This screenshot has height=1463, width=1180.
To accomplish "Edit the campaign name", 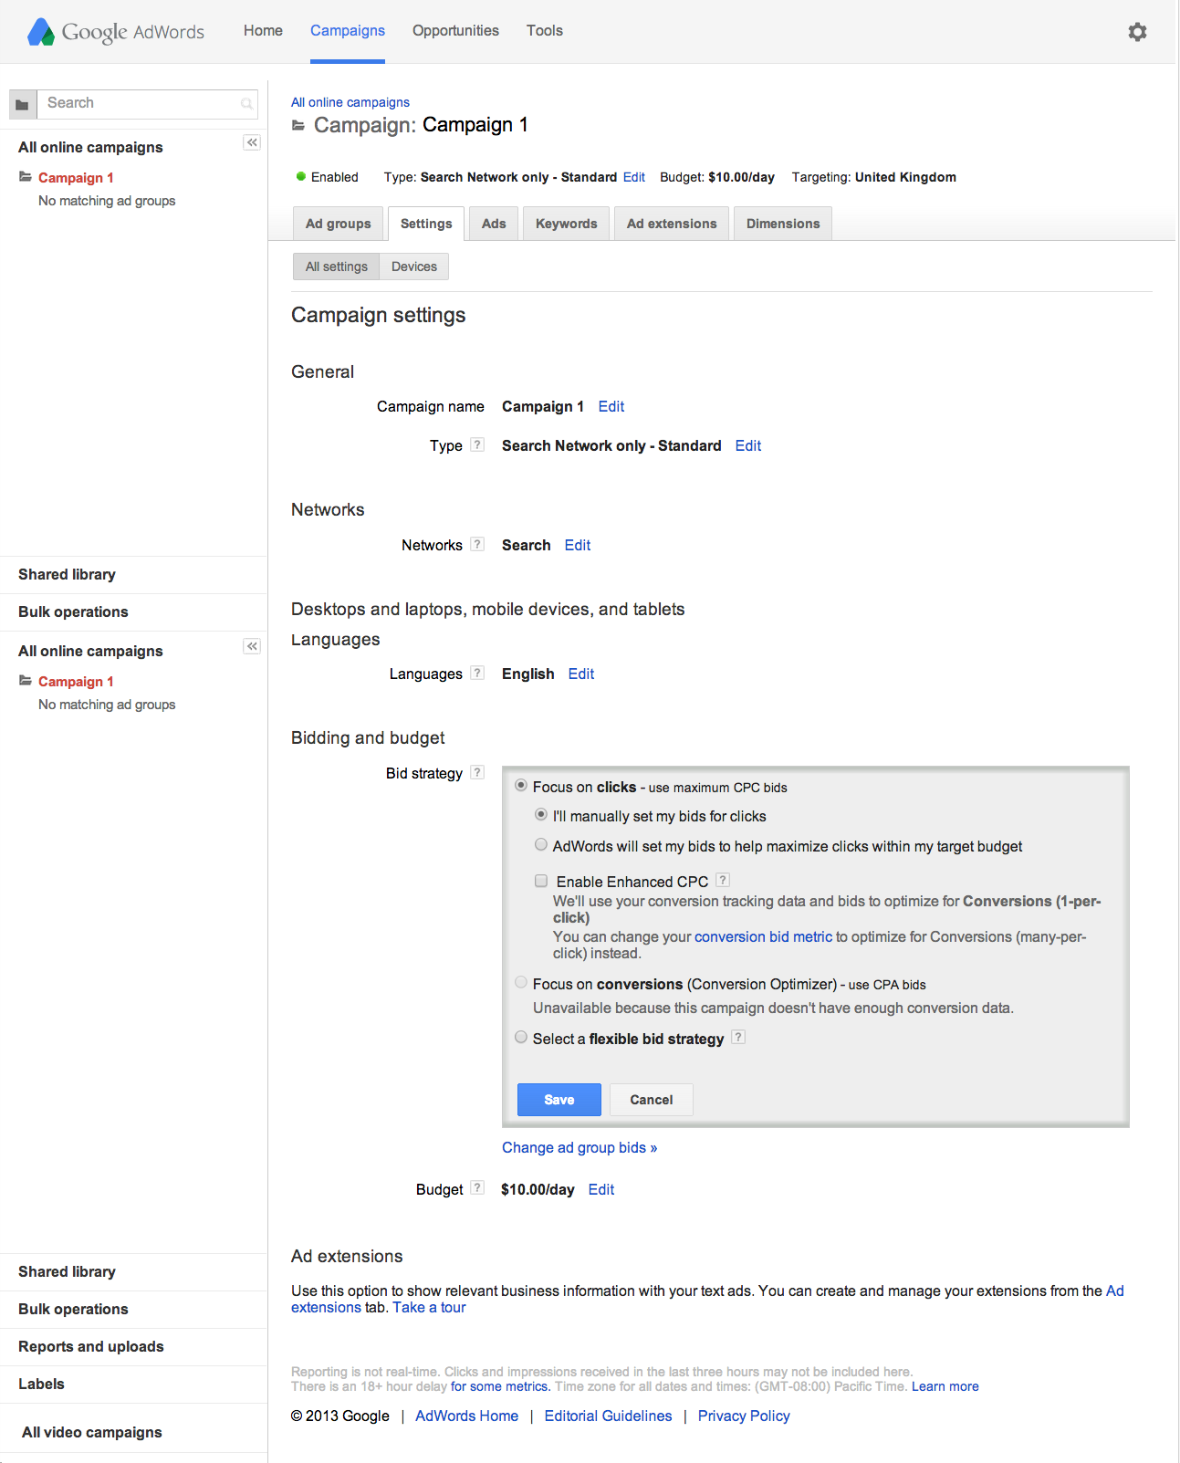I will [611, 406].
